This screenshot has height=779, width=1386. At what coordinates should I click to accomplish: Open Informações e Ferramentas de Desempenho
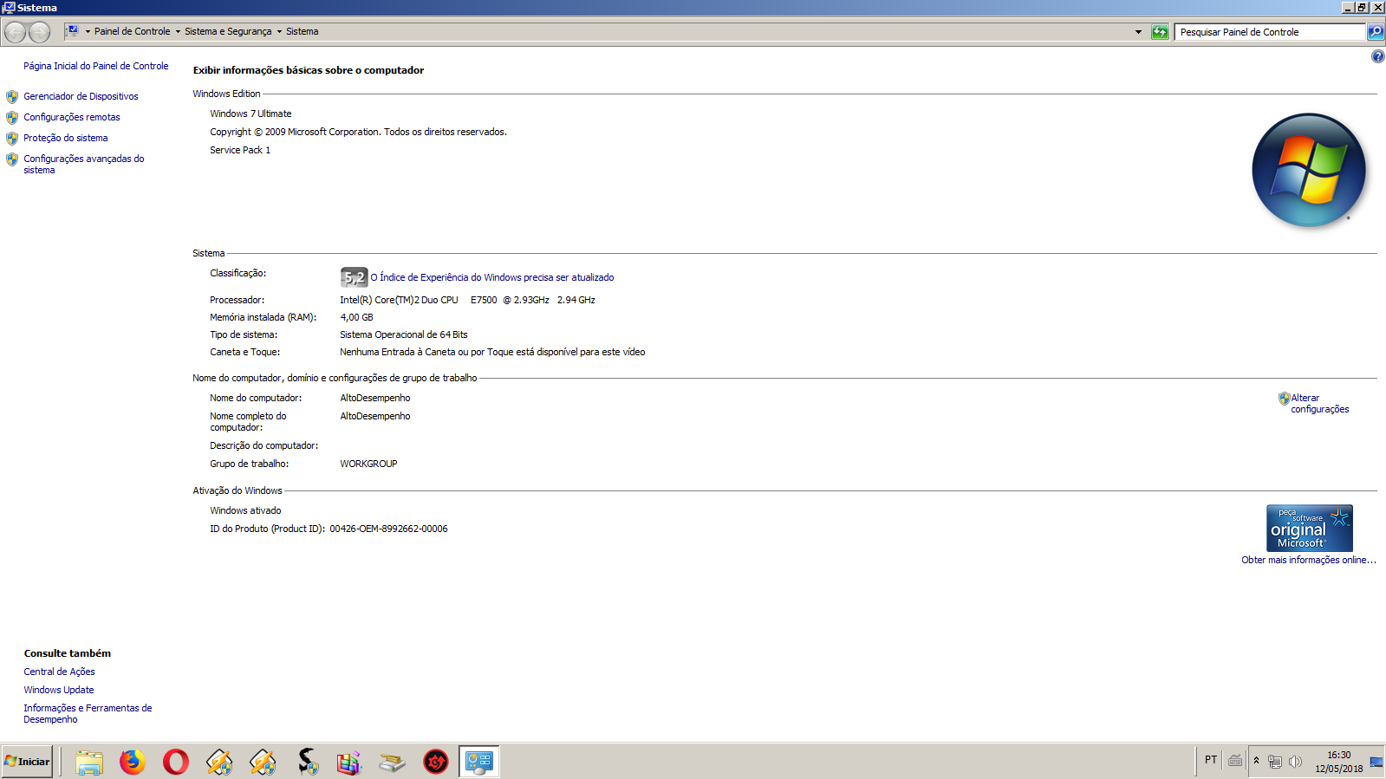pyautogui.click(x=88, y=713)
